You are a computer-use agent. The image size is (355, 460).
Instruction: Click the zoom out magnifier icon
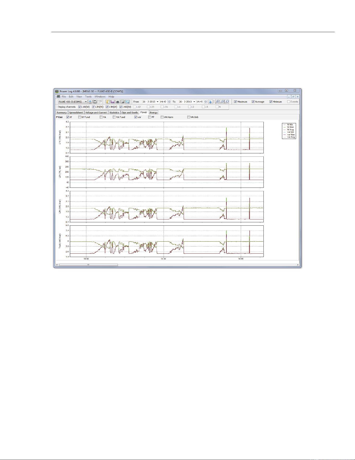(x=222, y=102)
